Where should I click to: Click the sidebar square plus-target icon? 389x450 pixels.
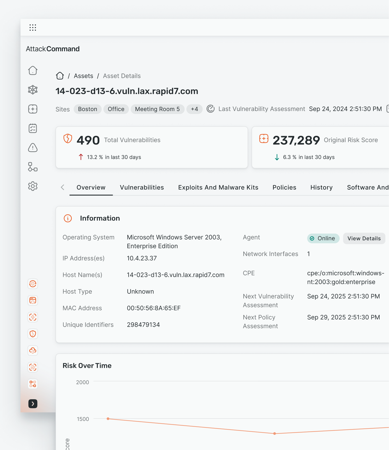pyautogui.click(x=33, y=109)
